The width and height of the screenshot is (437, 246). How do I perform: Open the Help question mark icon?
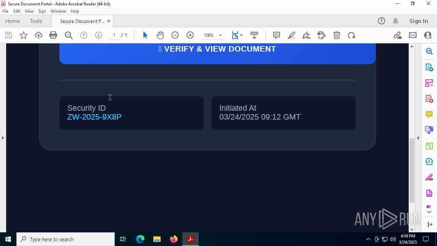tap(381, 21)
